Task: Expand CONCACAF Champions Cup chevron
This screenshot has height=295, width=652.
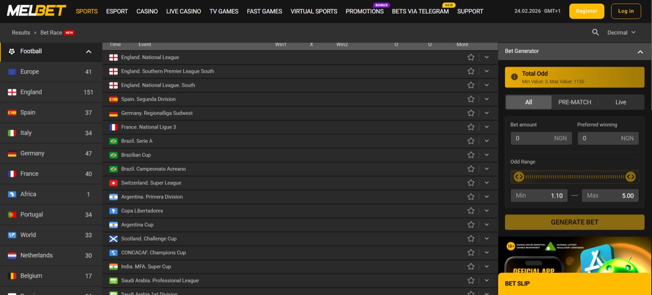Action: click(487, 252)
